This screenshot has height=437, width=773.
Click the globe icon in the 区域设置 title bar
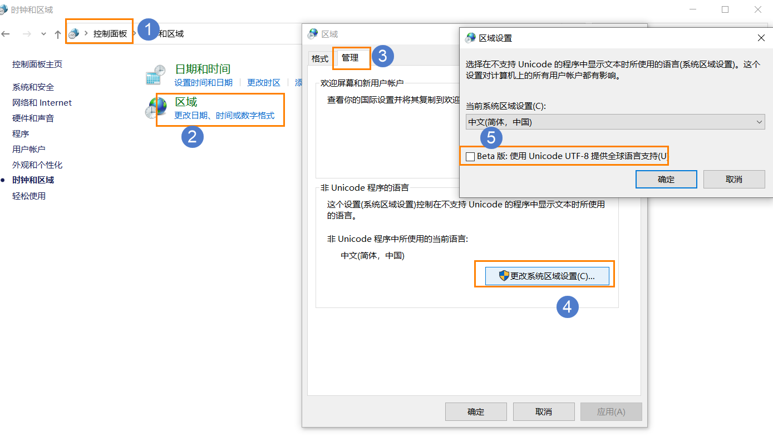[x=470, y=38]
